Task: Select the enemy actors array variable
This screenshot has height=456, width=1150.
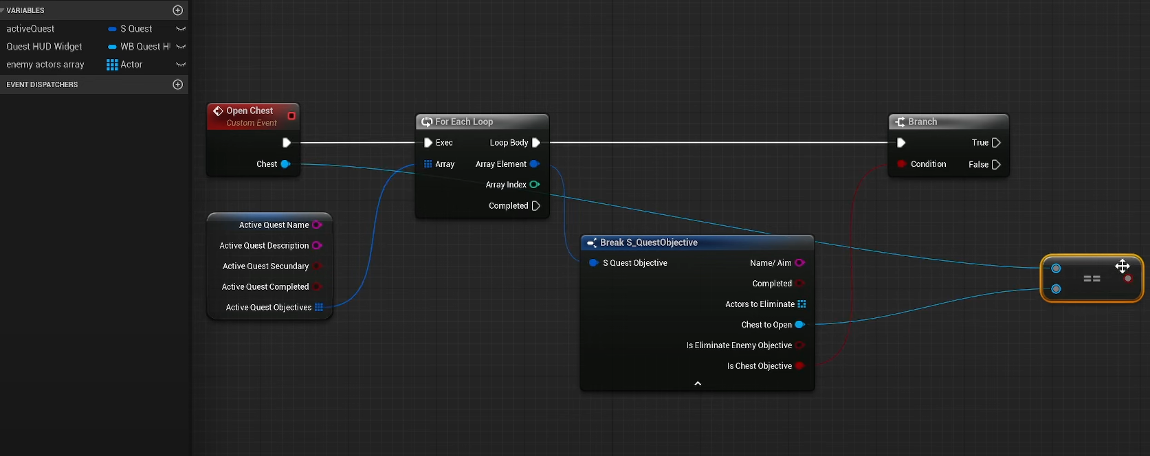Action: click(x=45, y=65)
